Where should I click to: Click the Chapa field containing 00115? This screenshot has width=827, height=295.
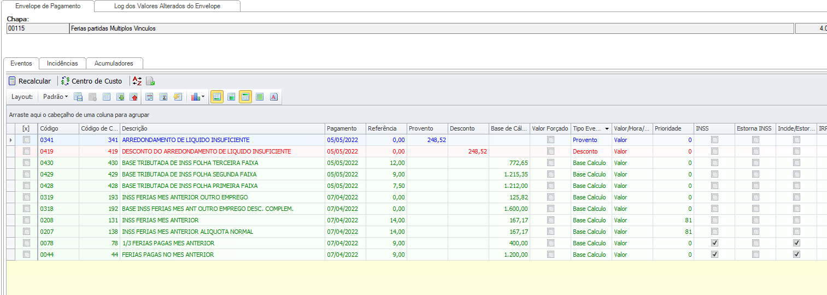37,28
